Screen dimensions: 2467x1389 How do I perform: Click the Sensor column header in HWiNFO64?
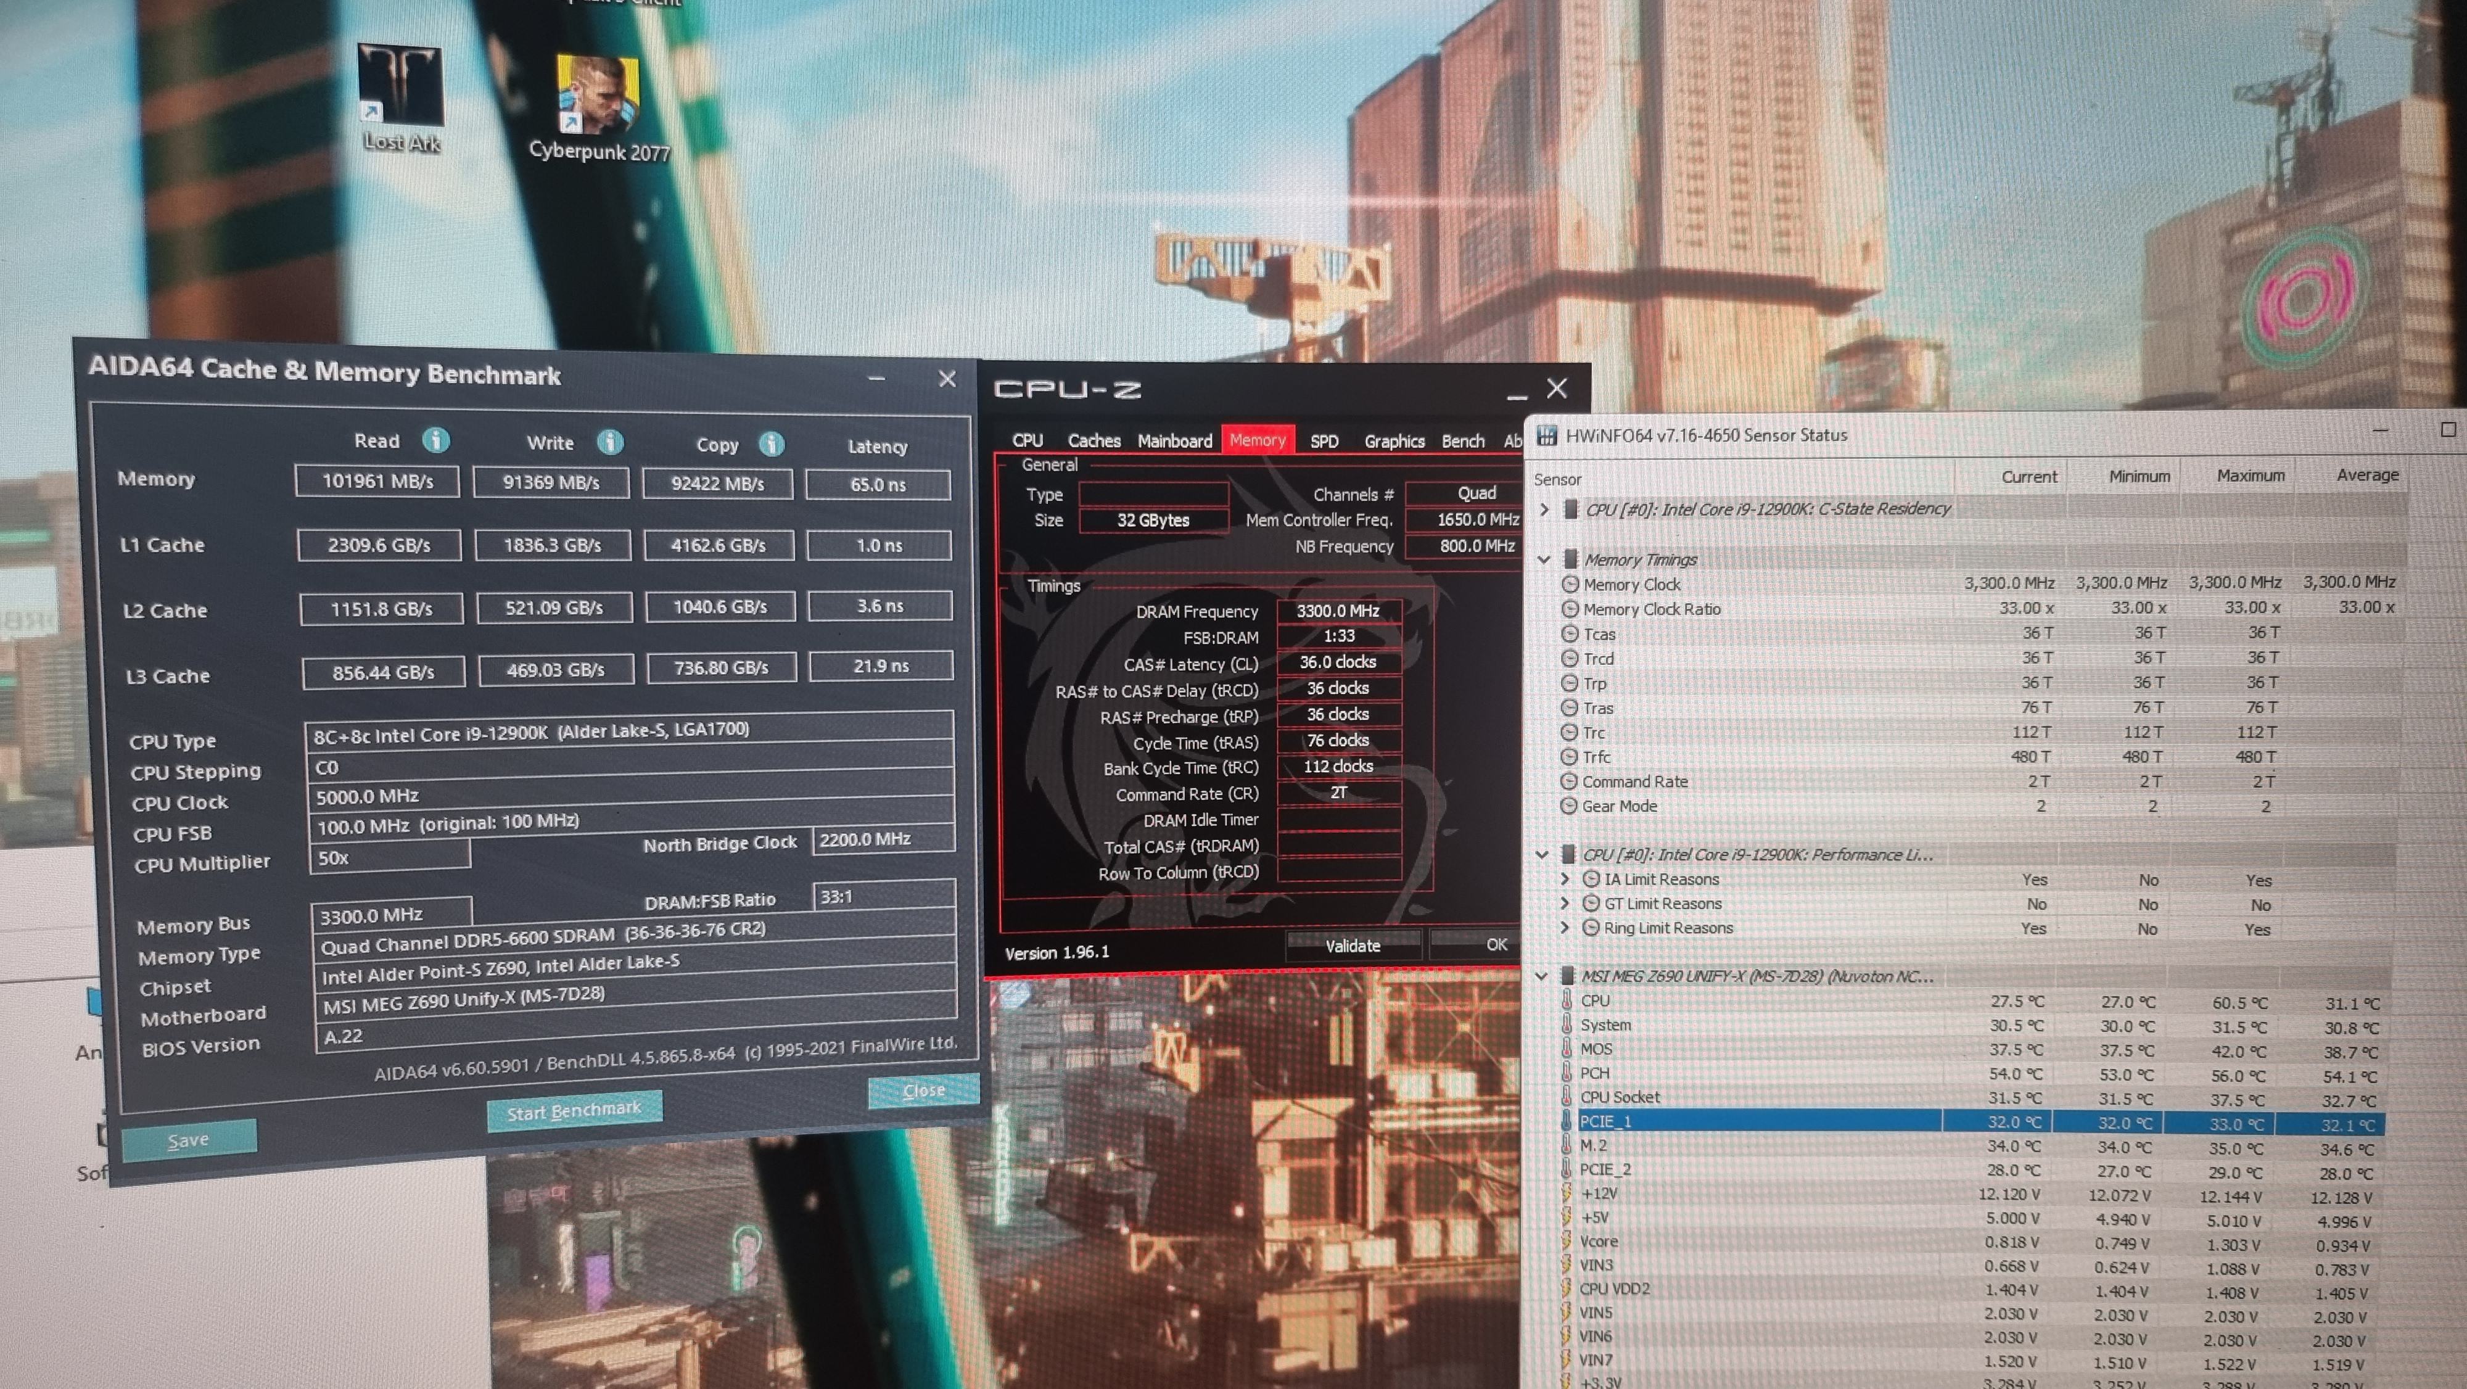point(1558,479)
